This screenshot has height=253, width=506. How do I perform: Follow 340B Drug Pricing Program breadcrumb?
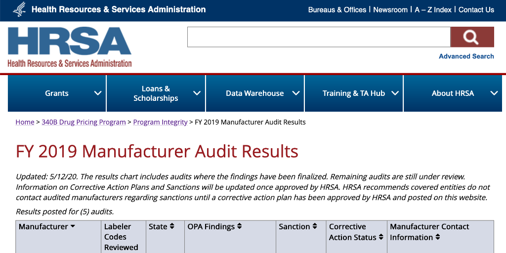coord(84,122)
